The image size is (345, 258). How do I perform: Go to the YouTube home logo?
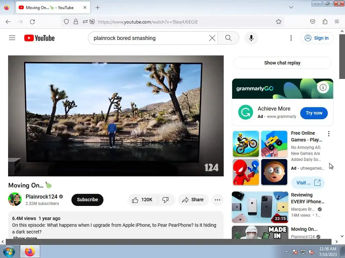tap(39, 38)
